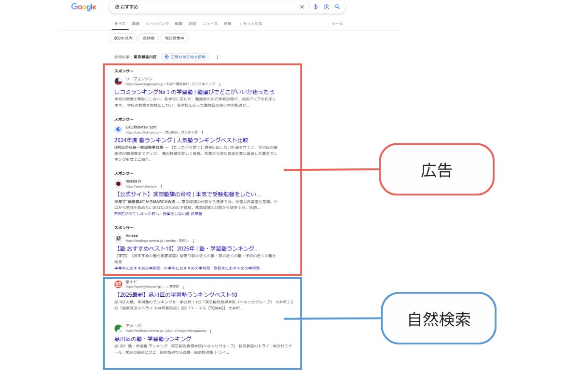This screenshot has height=386, width=579.
Task: Start voice search with the microphone icon
Action: point(316,7)
